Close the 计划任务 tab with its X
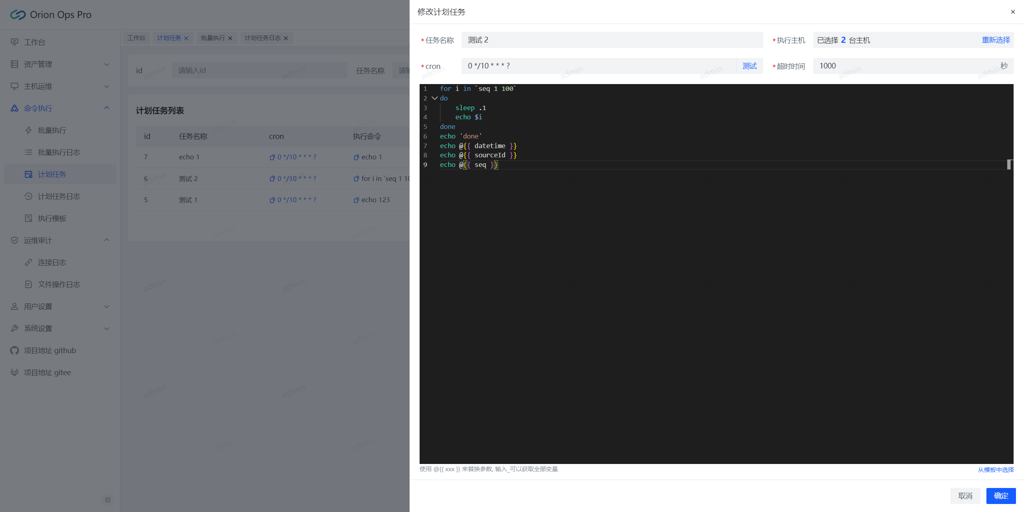The image size is (1024, 512). [x=186, y=38]
